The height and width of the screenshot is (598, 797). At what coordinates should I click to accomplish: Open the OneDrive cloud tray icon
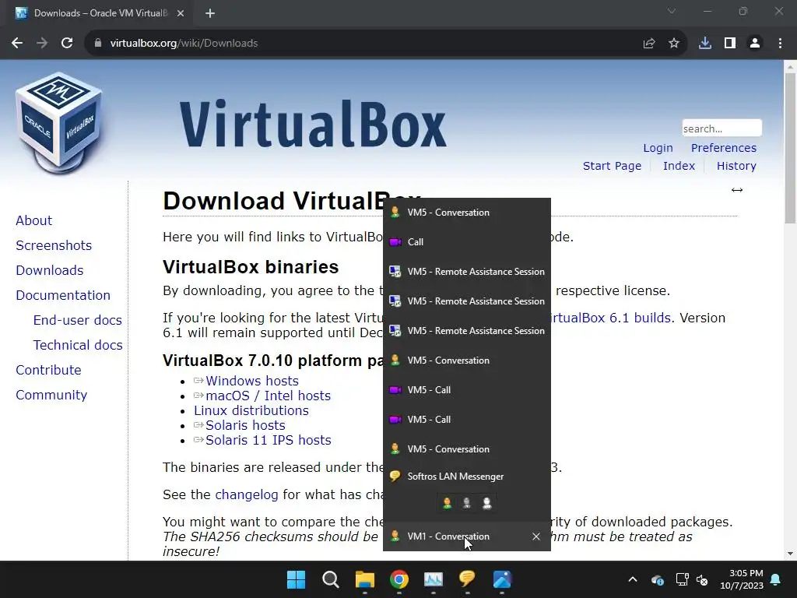[657, 579]
